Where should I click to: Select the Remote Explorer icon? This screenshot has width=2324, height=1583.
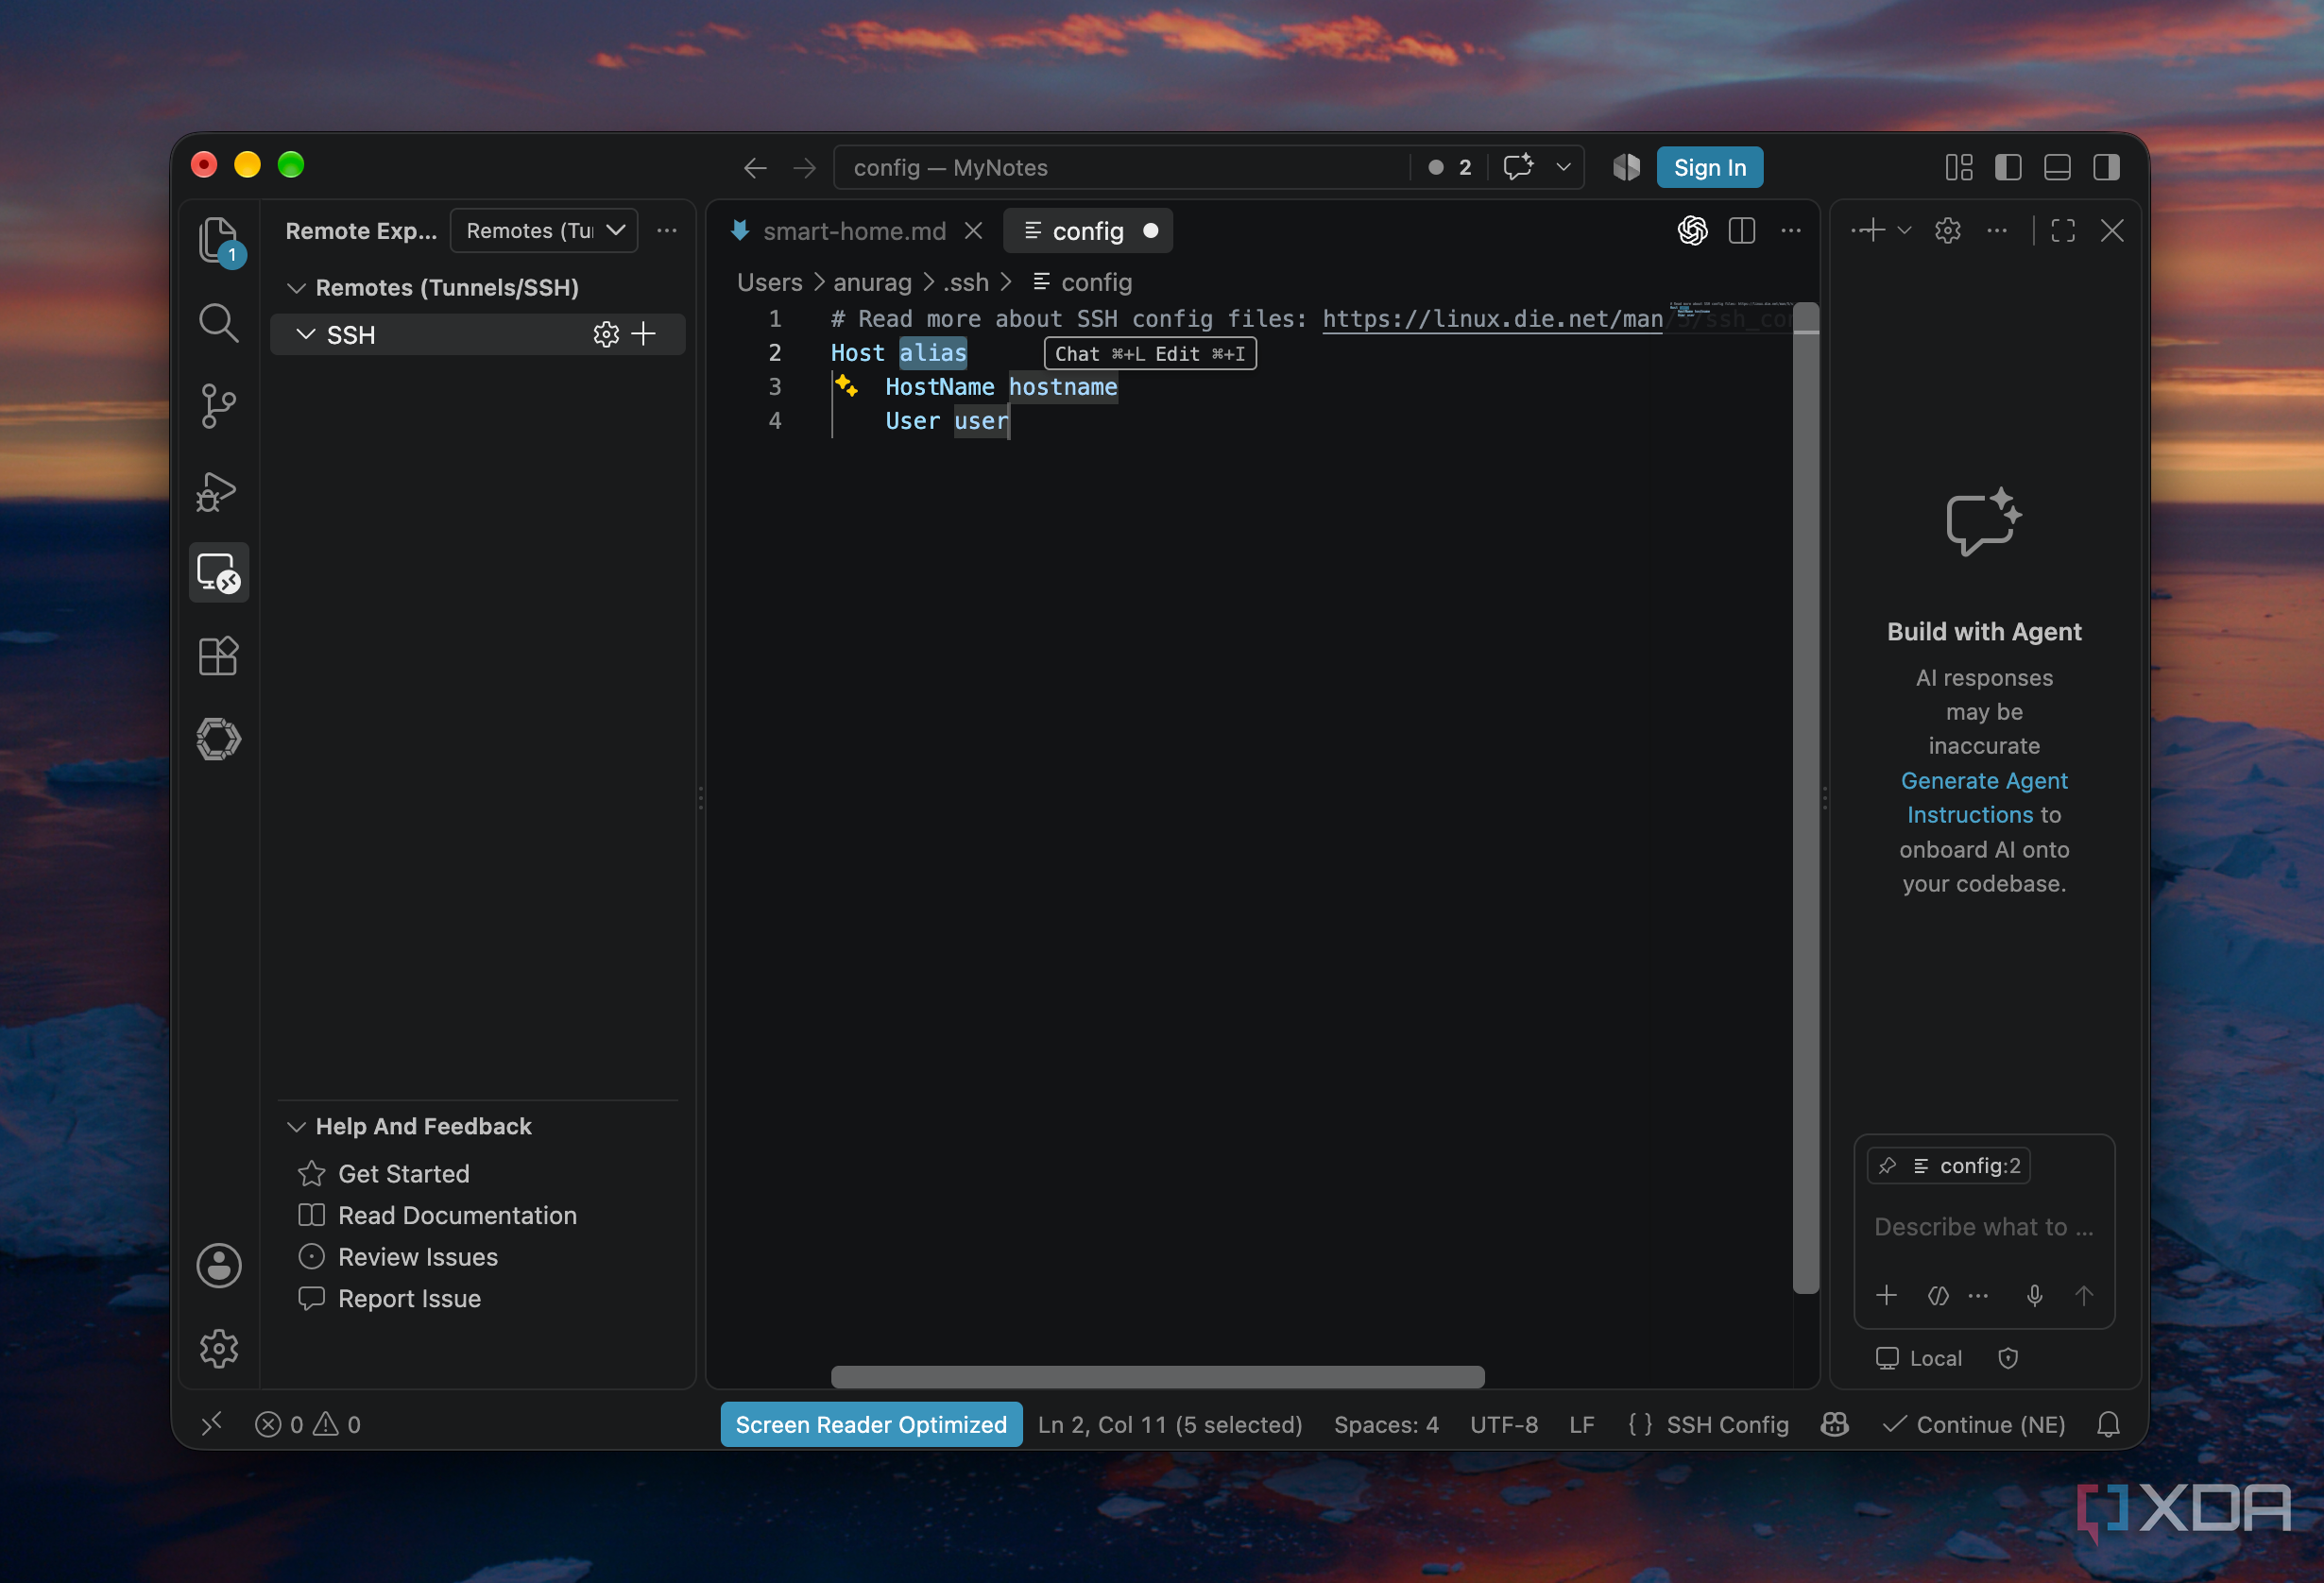click(218, 573)
